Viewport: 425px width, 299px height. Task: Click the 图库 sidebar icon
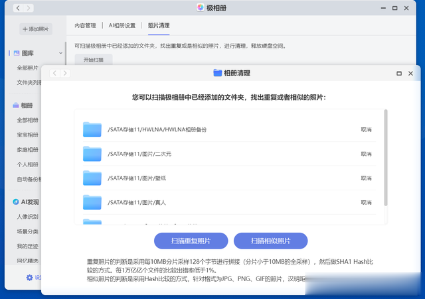pyautogui.click(x=17, y=53)
